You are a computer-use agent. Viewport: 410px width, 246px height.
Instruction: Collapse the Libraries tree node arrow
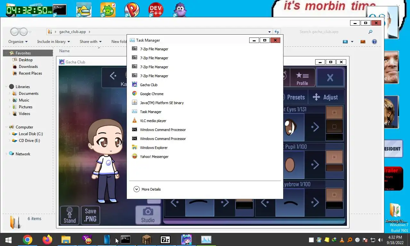[6, 87]
